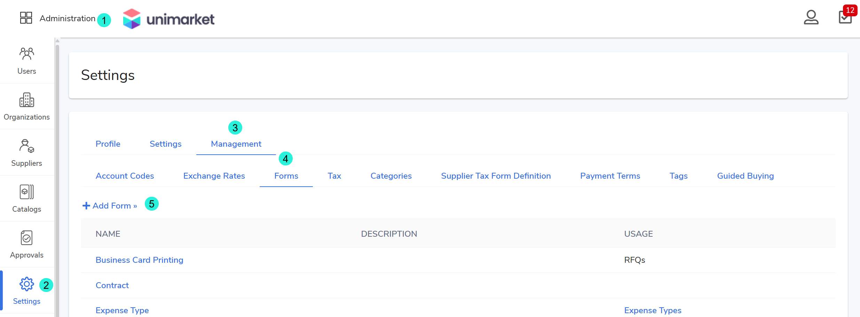The height and width of the screenshot is (317, 860).
Task: Select the Guided Buying tab
Action: pos(745,176)
